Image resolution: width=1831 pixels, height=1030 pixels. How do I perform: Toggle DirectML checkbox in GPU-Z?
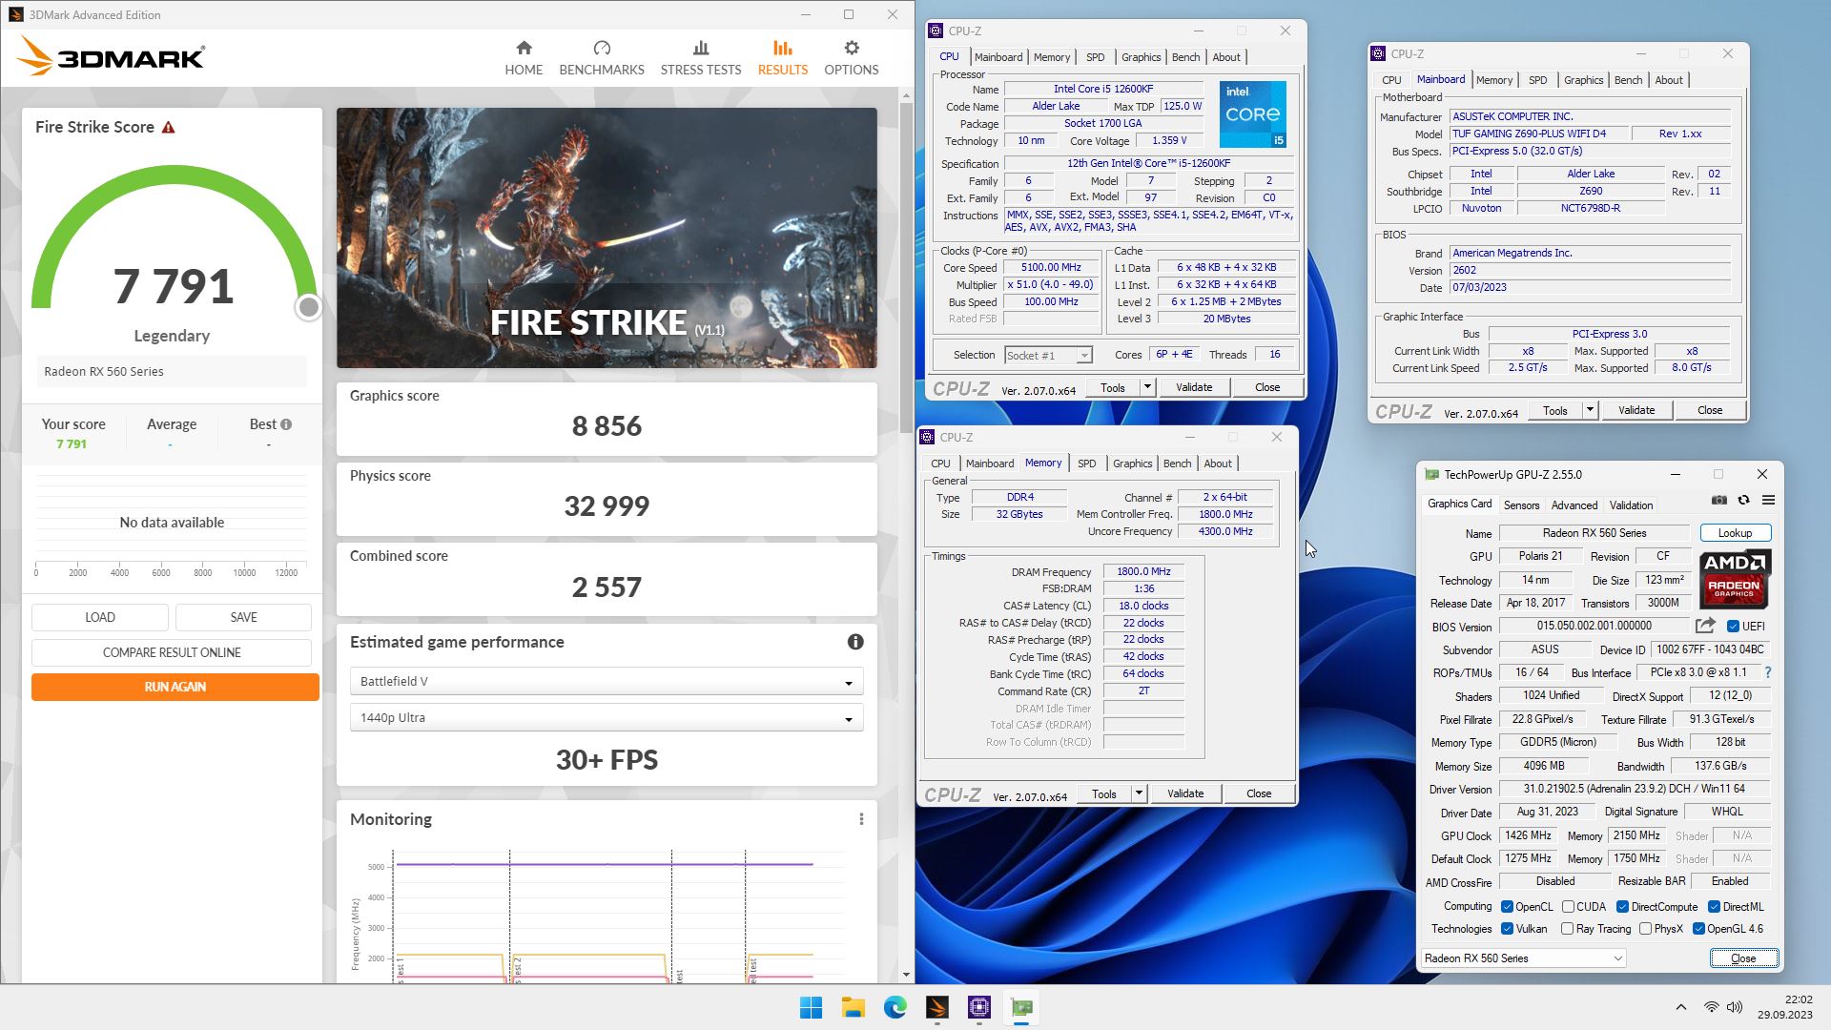point(1714,907)
